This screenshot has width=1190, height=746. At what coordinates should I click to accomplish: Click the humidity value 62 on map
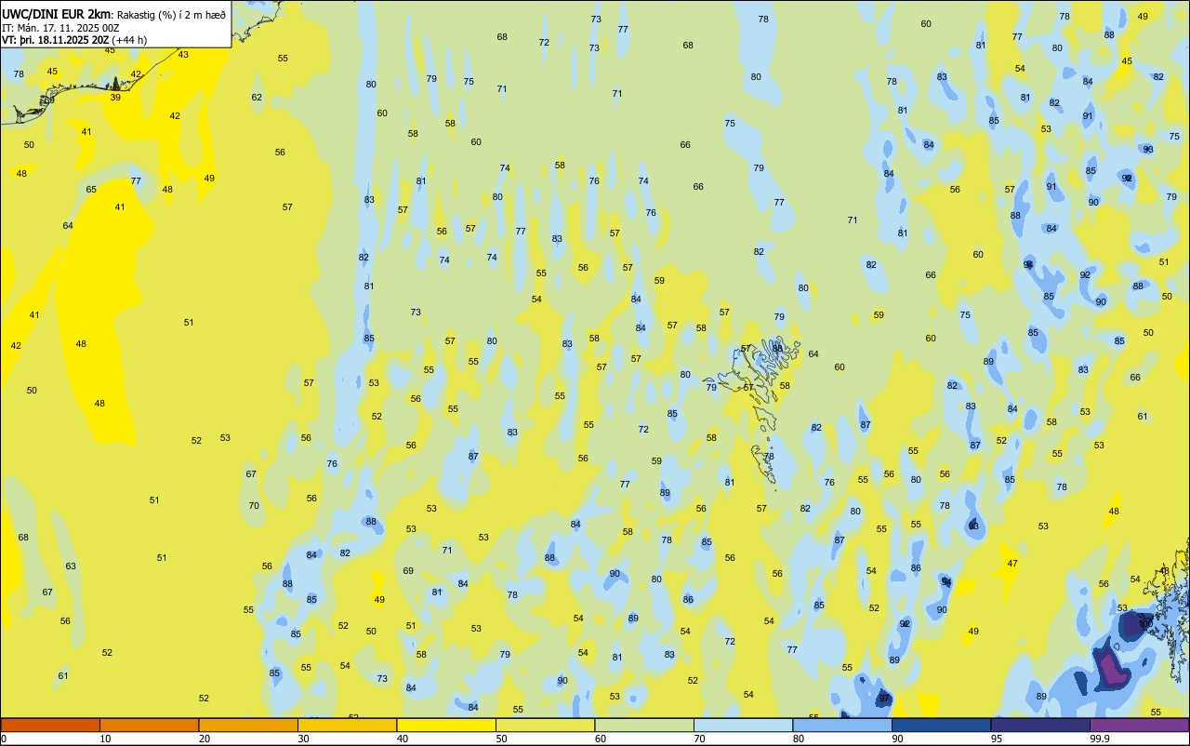tap(257, 97)
